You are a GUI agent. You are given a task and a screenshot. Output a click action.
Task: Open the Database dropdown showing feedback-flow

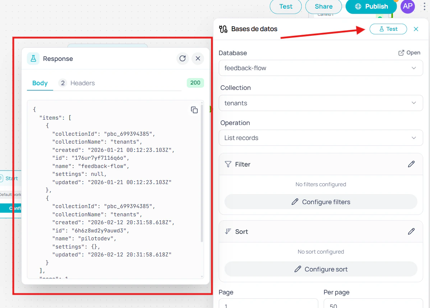click(321, 68)
